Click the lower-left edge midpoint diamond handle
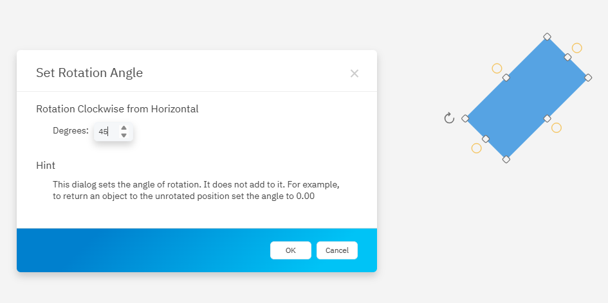The width and height of the screenshot is (608, 303). tap(486, 139)
